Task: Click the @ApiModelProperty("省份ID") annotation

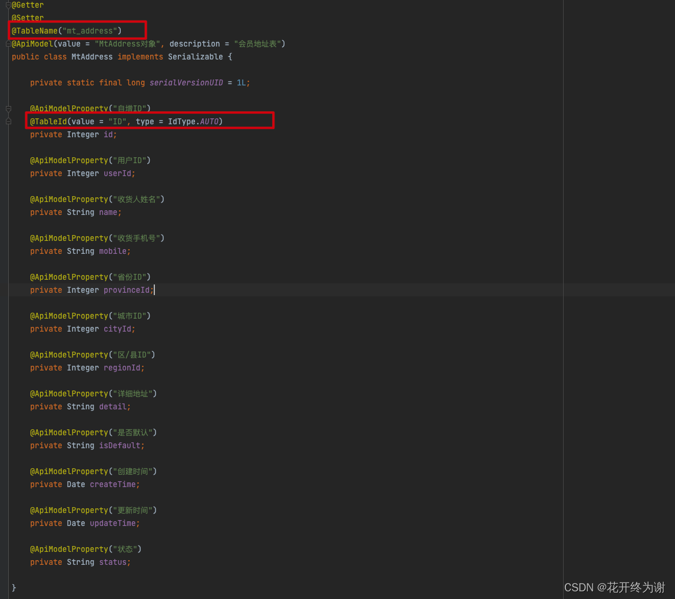Action: 90,277
